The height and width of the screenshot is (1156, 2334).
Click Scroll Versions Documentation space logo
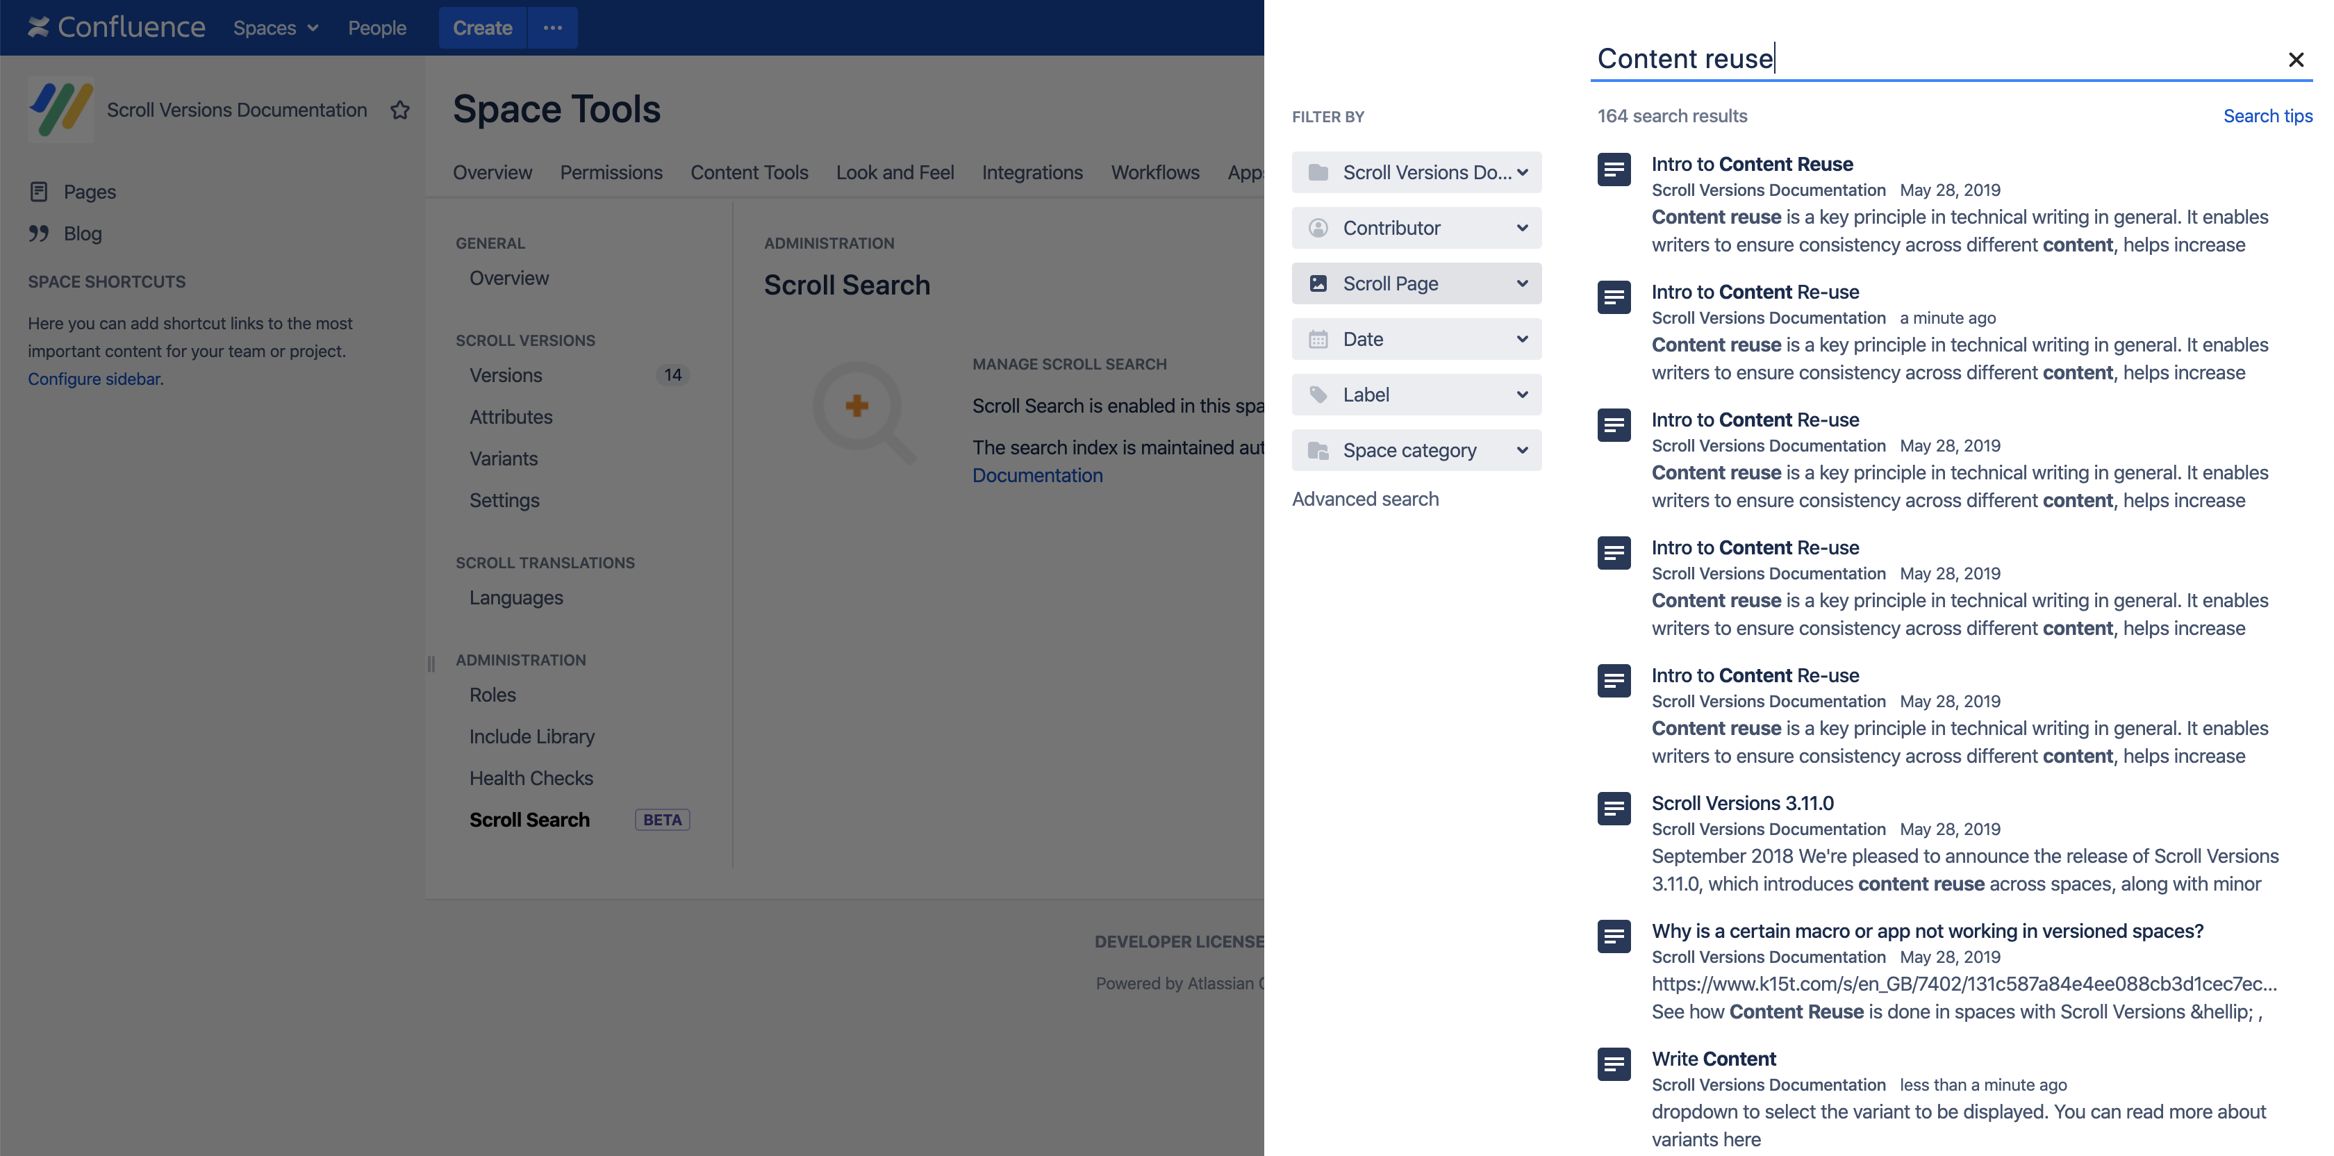pos(60,110)
